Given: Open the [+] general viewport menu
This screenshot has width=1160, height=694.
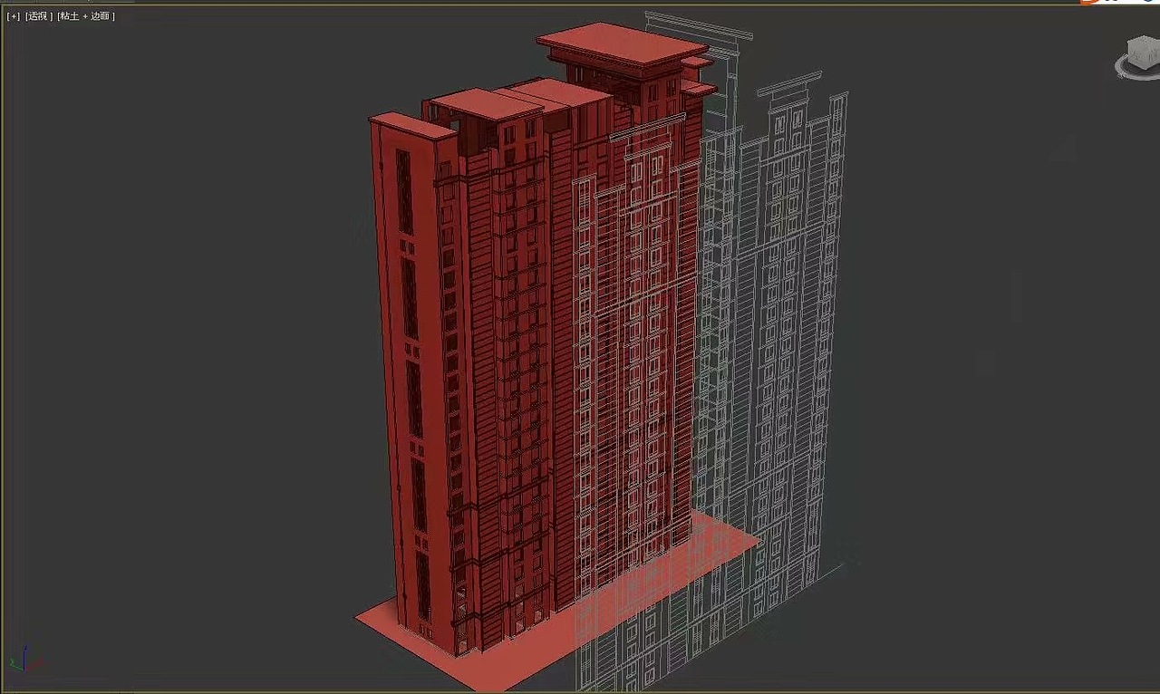Looking at the screenshot, I should click(12, 15).
